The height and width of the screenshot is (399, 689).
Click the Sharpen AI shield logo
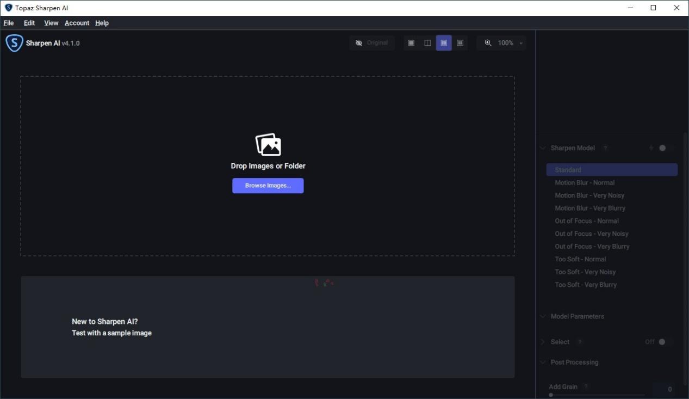[x=14, y=43]
